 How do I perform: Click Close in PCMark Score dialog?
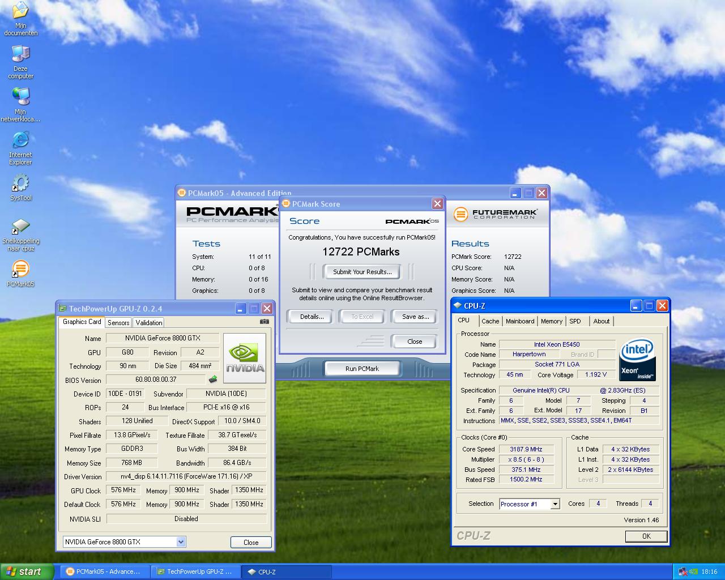415,342
